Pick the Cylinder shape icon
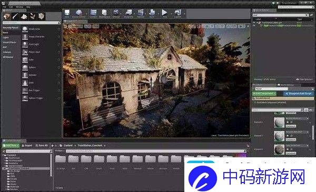The height and width of the screenshot is (192, 316). pyautogui.click(x=25, y=75)
